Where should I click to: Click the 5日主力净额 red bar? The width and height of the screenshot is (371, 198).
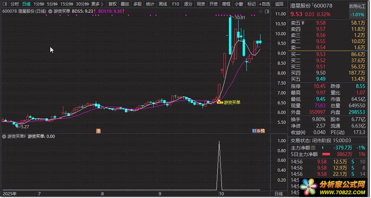pyautogui.click(x=326, y=154)
